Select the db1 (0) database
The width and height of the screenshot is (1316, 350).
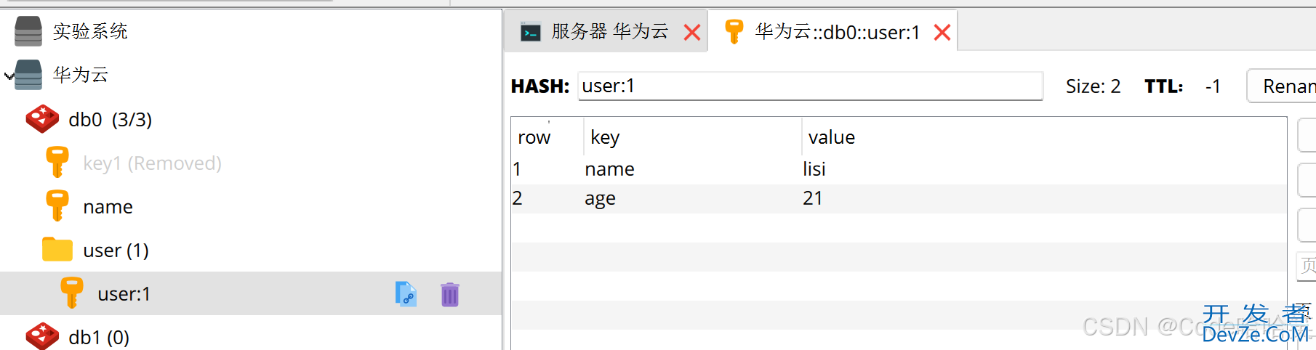(99, 338)
